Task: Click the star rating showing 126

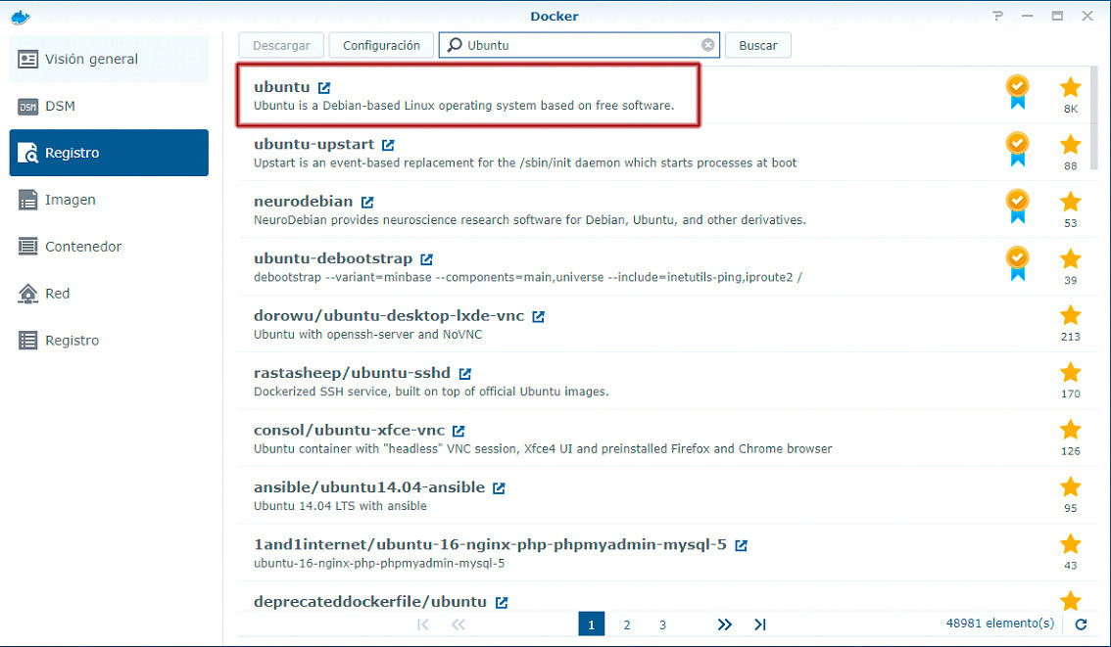Action: pyautogui.click(x=1070, y=439)
